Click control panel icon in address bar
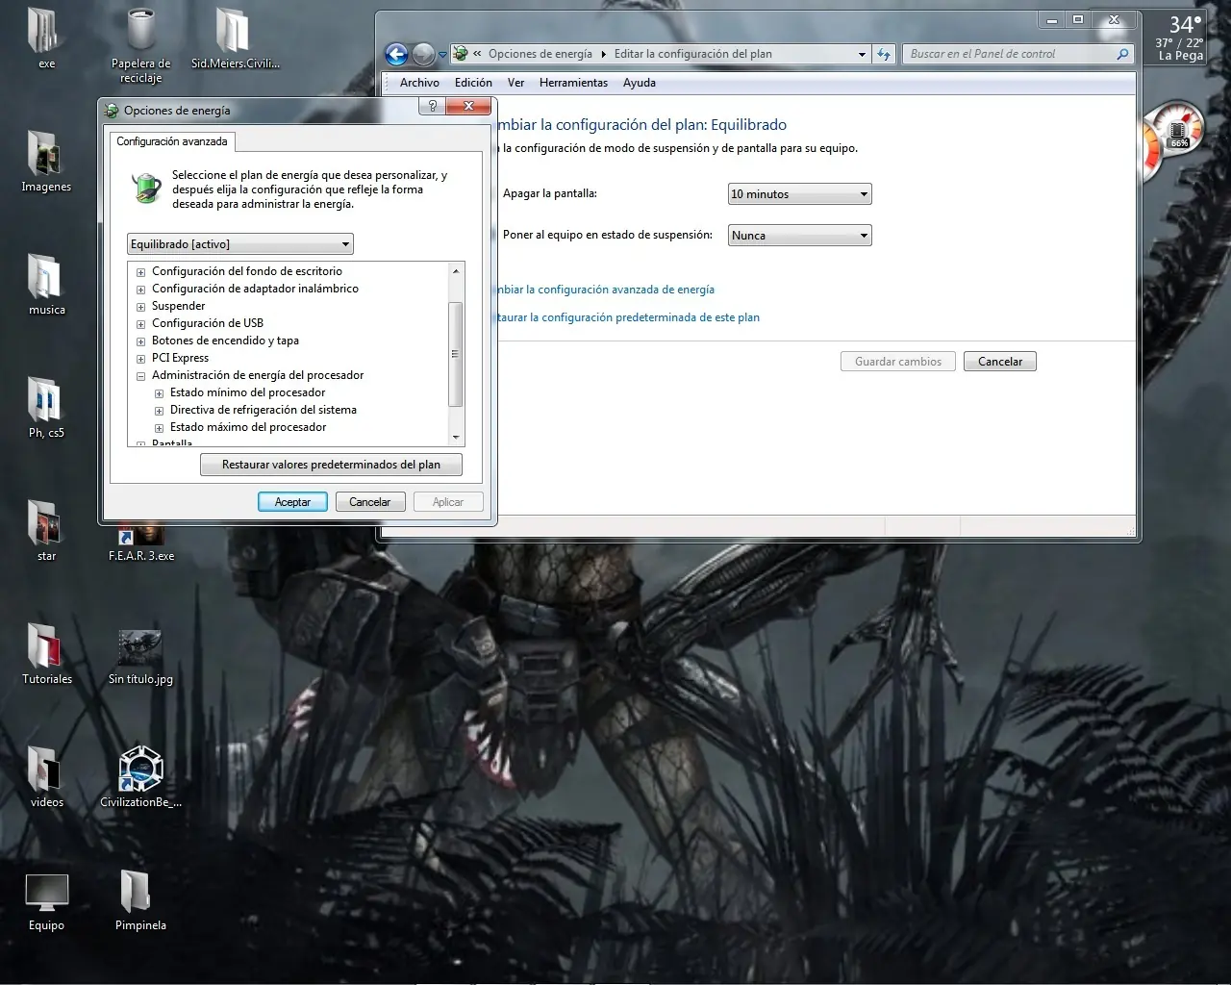1231x985 pixels. 461,54
